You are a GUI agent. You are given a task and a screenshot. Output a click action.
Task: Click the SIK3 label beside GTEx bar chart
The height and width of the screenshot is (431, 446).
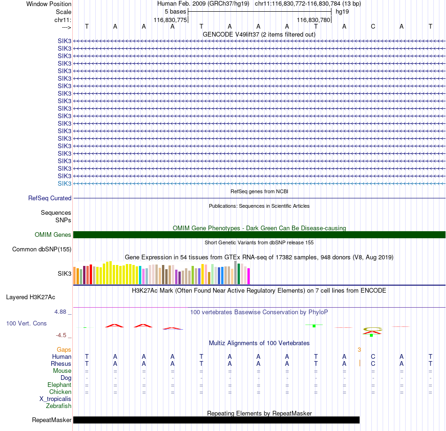tap(65, 273)
